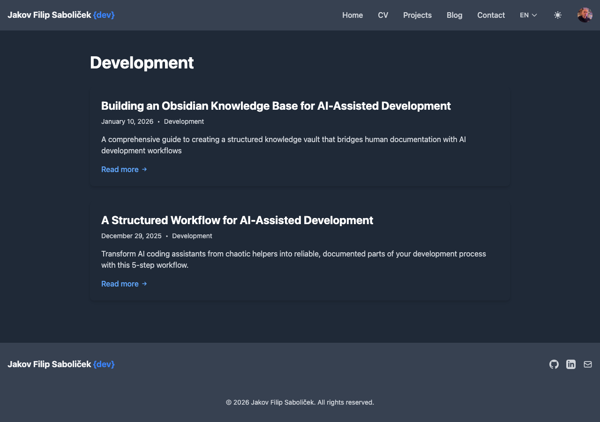Click the {dev} logo in the footer

pos(103,364)
